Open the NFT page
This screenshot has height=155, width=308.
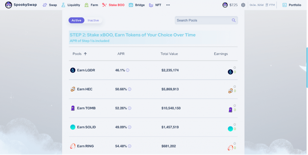click(x=155, y=5)
